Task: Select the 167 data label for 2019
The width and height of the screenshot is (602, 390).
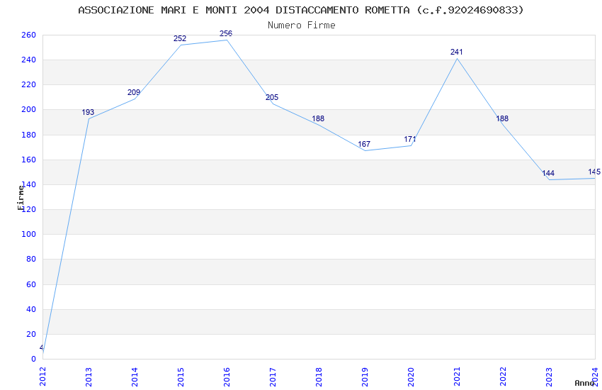Action: 364,144
